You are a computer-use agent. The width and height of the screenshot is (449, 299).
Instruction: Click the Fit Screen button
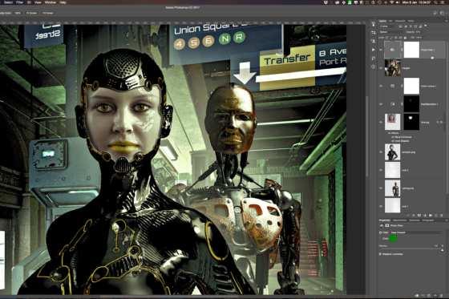click(31, 13)
